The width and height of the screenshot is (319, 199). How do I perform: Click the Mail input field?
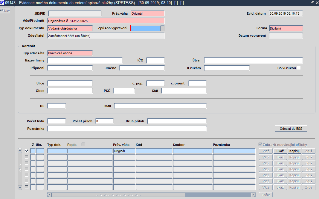(x=160, y=106)
